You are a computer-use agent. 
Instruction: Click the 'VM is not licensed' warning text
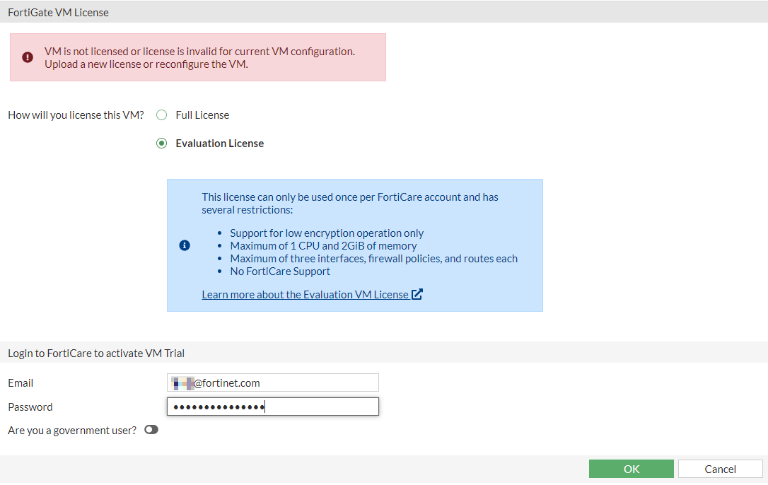click(x=200, y=58)
